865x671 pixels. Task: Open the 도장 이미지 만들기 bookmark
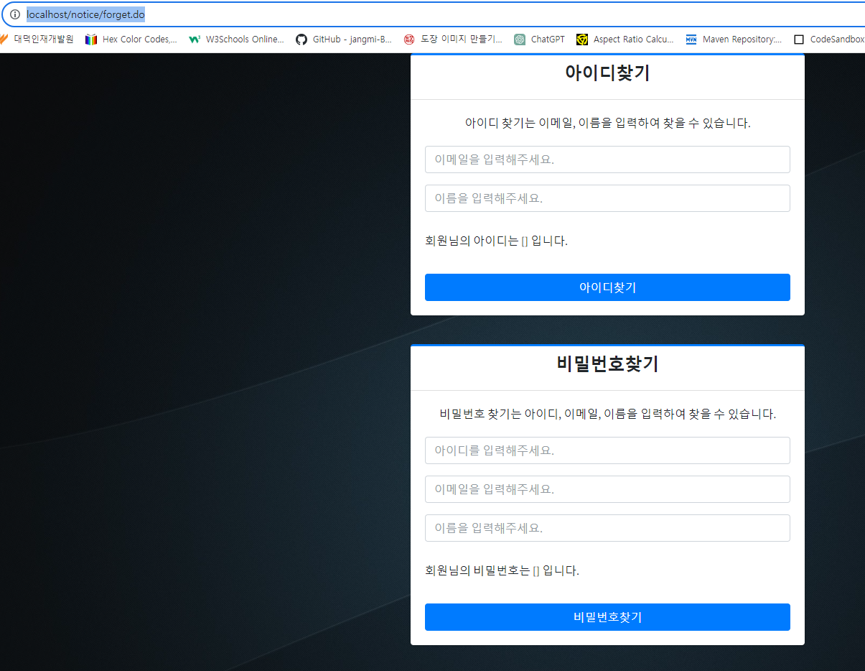[x=453, y=40]
